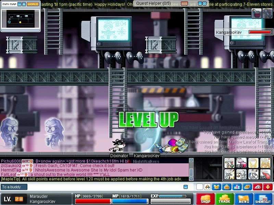Use the Pdn quickslot red item
274x205 pixels.
point(265,174)
